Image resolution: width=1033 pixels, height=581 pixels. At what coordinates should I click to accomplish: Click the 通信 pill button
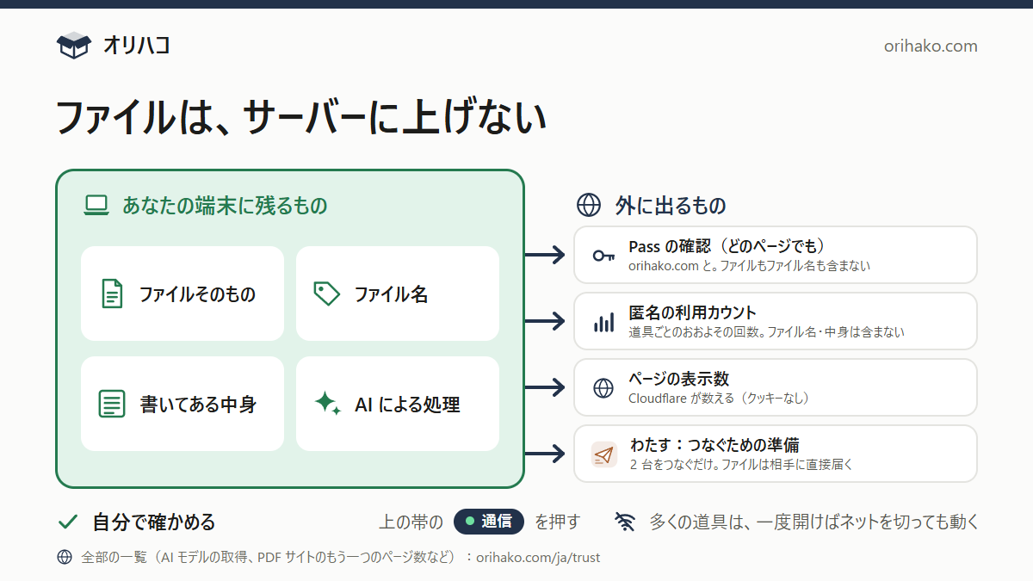click(x=489, y=521)
